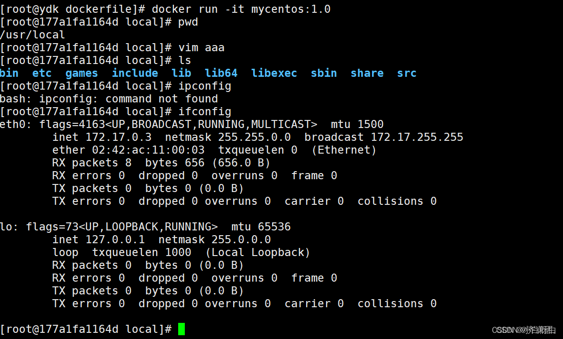This screenshot has width=563, height=339.
Task: Click the netmask '255.0.0.0' value
Action: pyautogui.click(x=241, y=239)
